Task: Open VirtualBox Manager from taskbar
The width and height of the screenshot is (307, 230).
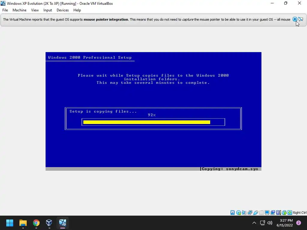Action: 49,223
